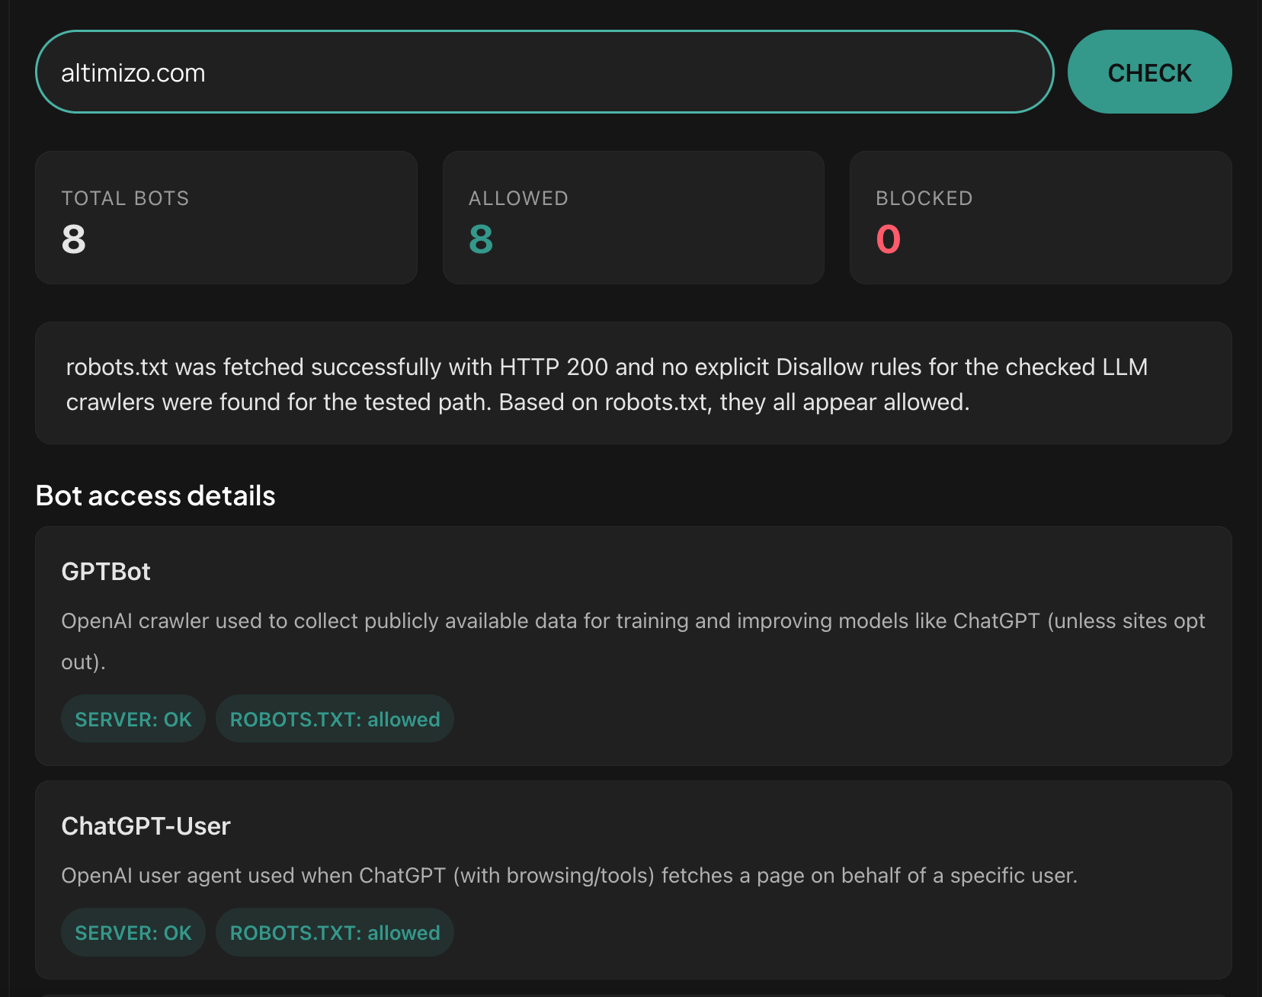This screenshot has width=1262, height=997.
Task: Click the BLOCKED counter showing 0
Action: 887,240
